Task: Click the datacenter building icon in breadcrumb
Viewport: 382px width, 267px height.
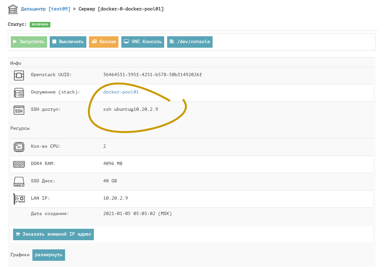Action: [x=13, y=9]
